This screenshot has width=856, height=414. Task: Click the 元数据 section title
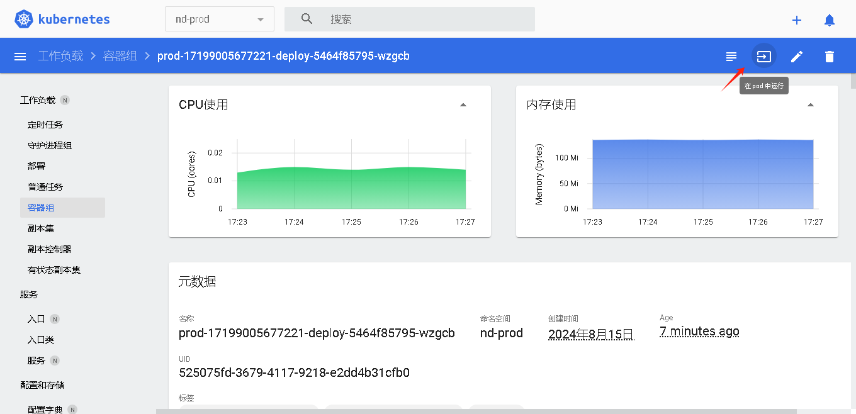[198, 282]
